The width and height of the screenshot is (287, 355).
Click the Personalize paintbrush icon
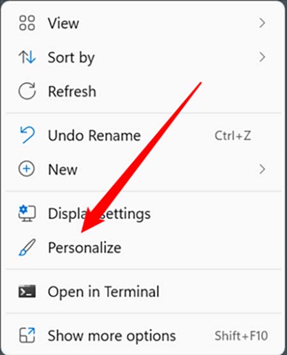click(27, 247)
